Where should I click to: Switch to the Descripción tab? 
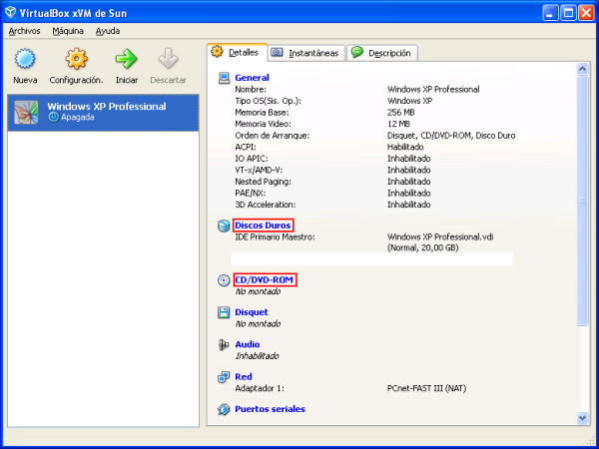(382, 53)
